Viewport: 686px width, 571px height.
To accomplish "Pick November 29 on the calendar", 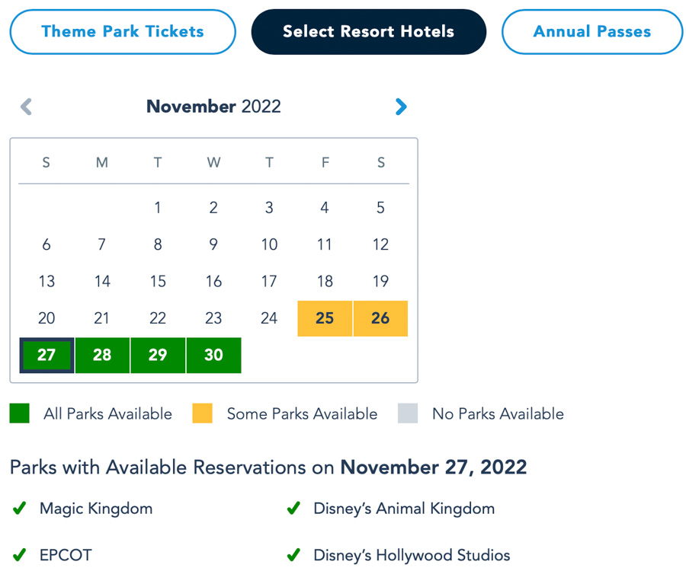I will tap(158, 356).
